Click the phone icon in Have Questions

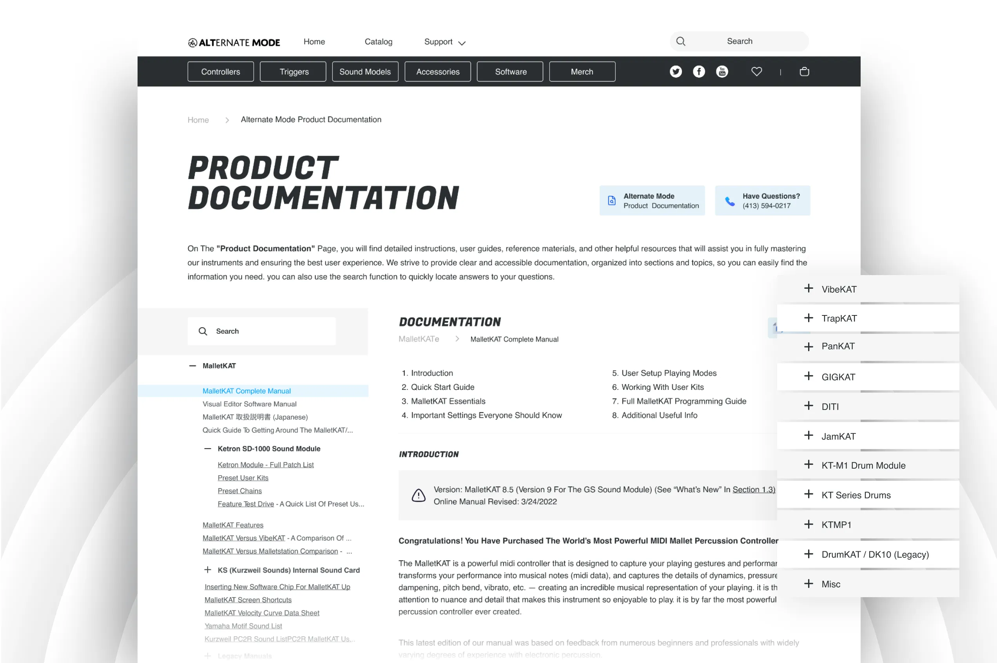pyautogui.click(x=730, y=201)
